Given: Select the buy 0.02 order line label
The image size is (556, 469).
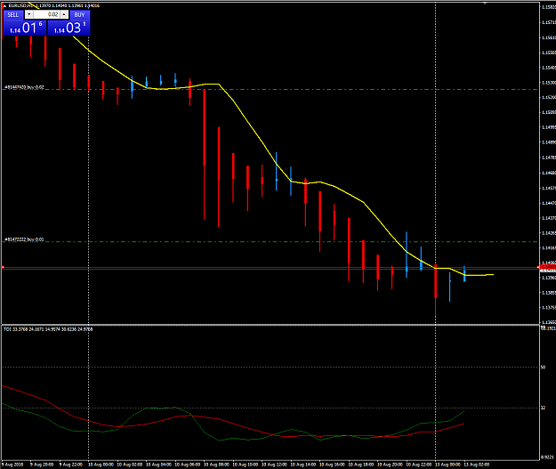Looking at the screenshot, I should click(x=24, y=87).
